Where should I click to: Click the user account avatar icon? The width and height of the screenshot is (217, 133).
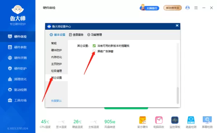(187, 8)
